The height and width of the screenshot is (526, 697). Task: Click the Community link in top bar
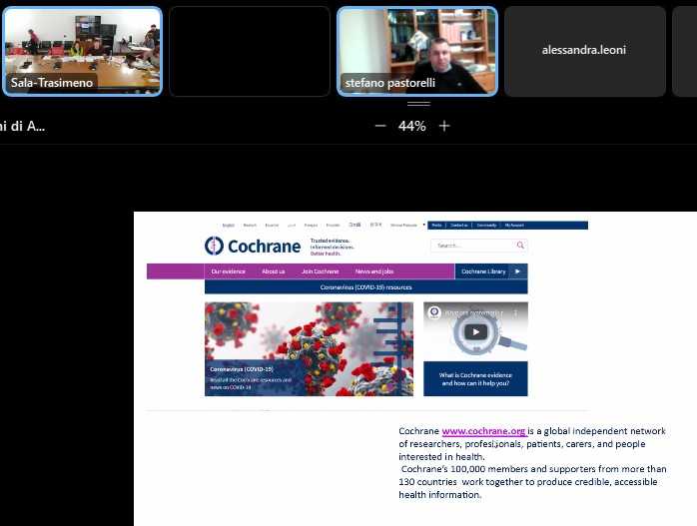[x=486, y=226]
